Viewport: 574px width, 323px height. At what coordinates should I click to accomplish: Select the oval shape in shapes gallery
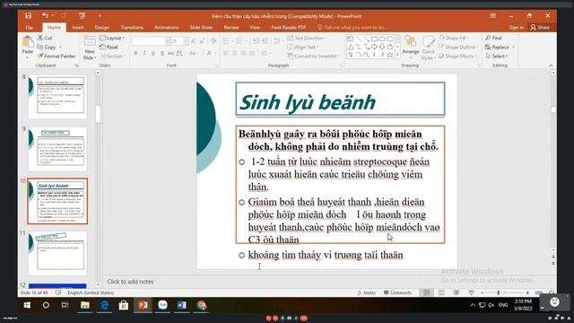pyautogui.click(x=382, y=39)
